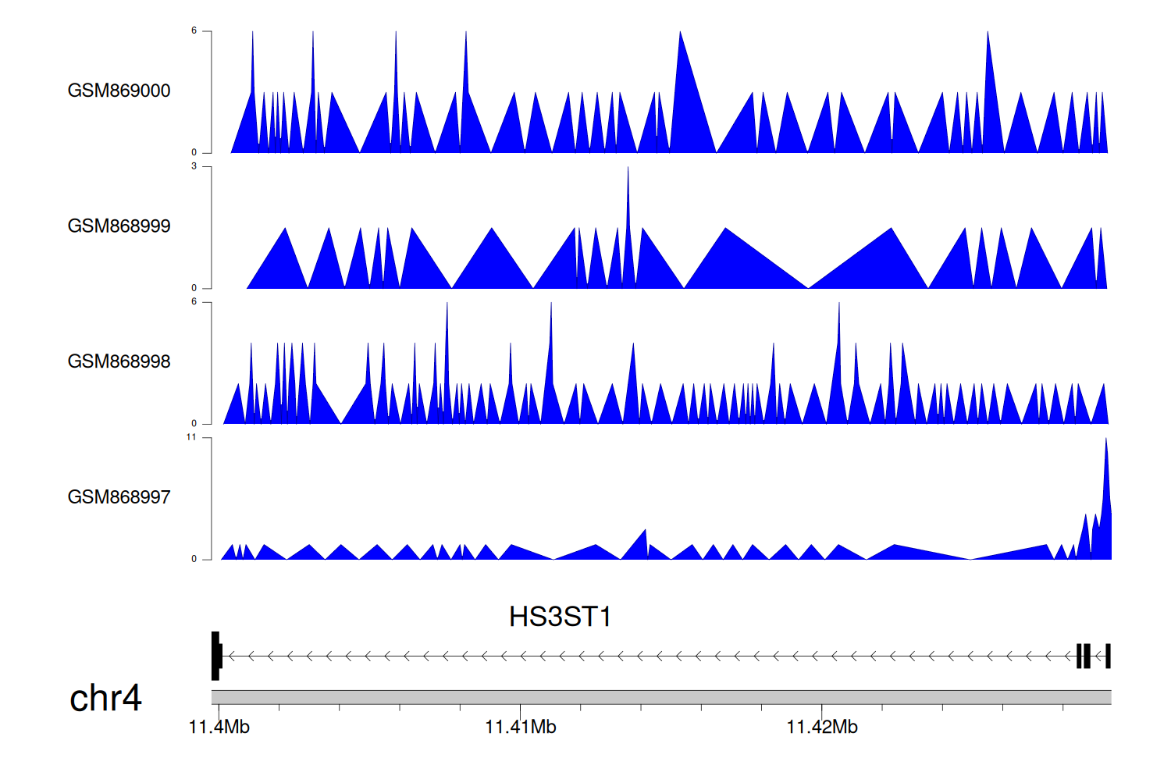The width and height of the screenshot is (1171, 765).
Task: Click the GSM868998 track name
Action: coord(119,361)
